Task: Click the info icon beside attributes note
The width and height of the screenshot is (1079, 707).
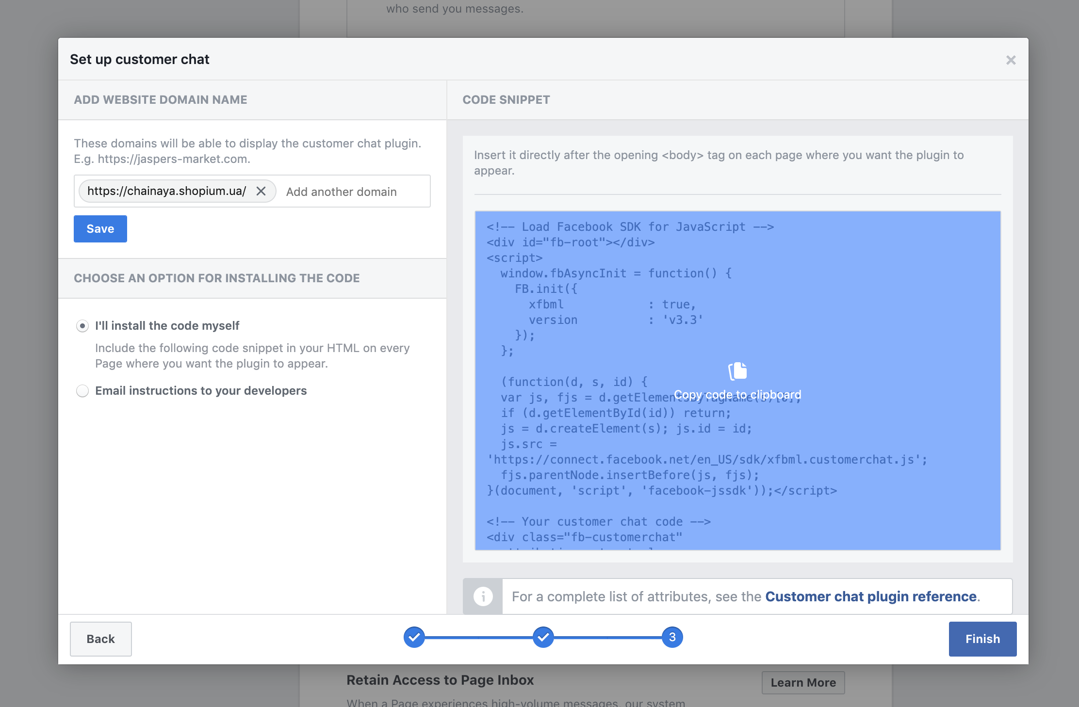Action: click(x=483, y=596)
